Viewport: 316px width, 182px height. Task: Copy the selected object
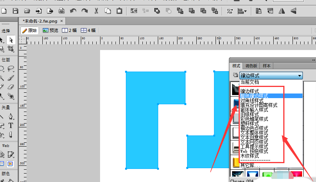click(108, 11)
